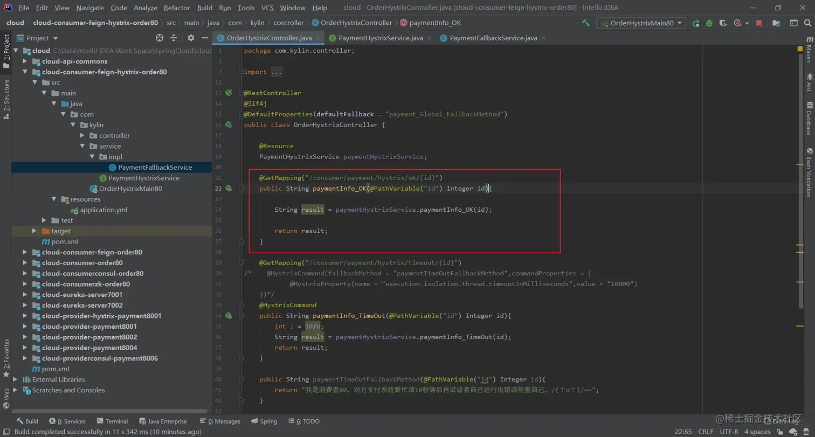Open the 0: Messages tool window
This screenshot has height=437, width=815.
(x=220, y=421)
